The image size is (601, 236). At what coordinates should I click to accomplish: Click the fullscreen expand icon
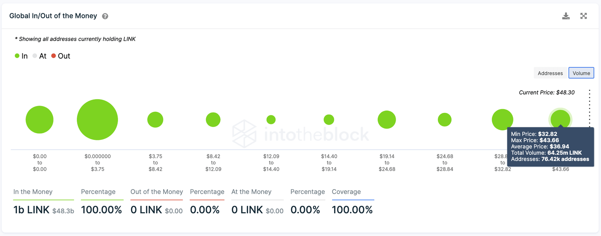583,16
